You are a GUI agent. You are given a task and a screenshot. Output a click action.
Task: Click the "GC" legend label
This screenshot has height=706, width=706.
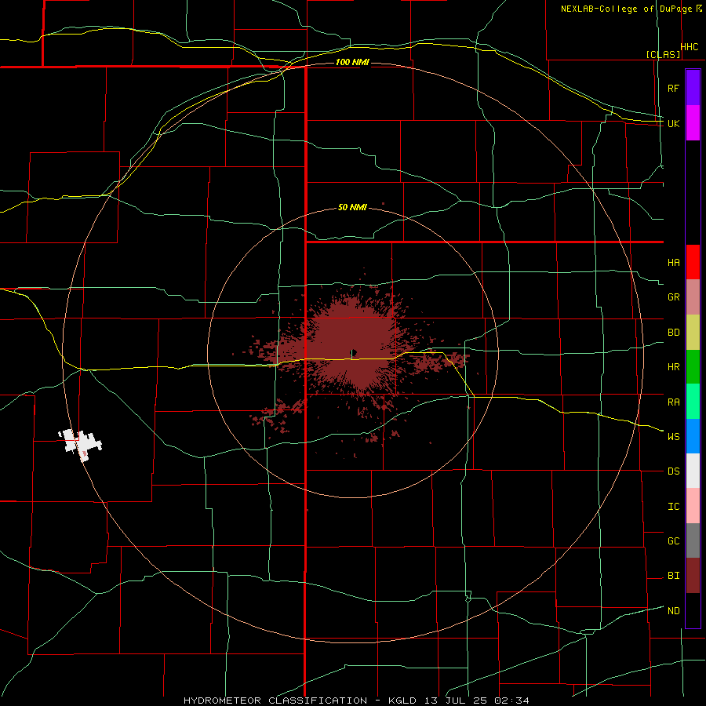coord(673,541)
